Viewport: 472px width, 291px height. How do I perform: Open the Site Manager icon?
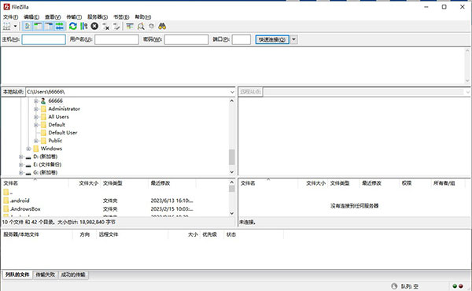(x=6, y=27)
